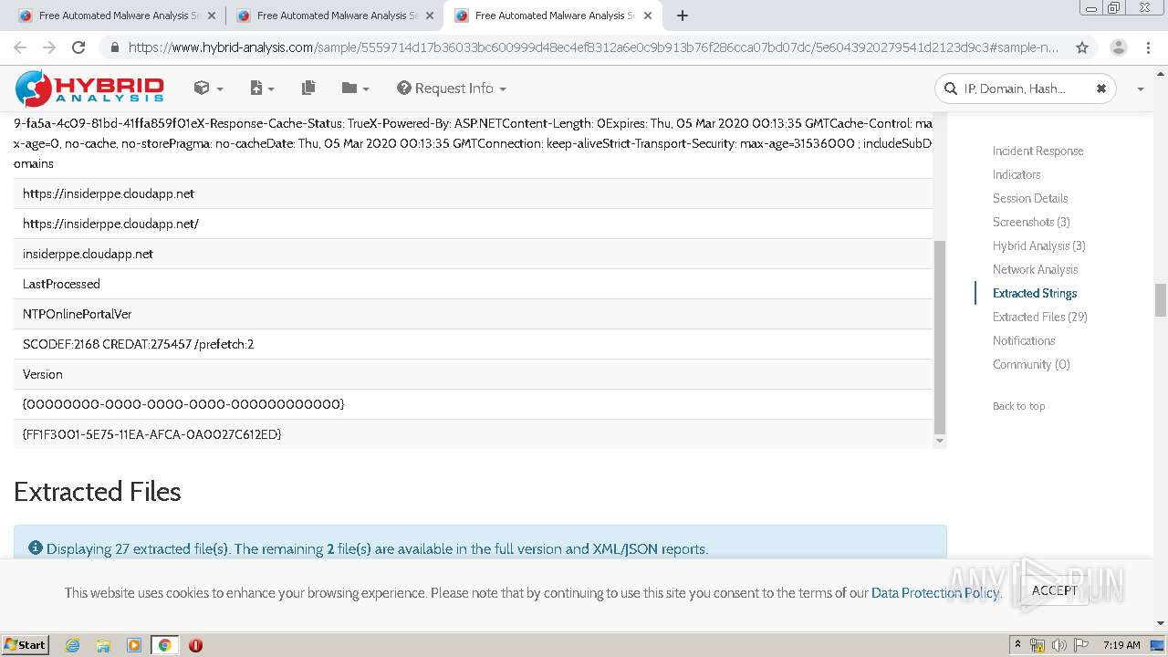1168x657 pixels.
Task: Select the LastProcessed string row
Action: click(x=474, y=284)
